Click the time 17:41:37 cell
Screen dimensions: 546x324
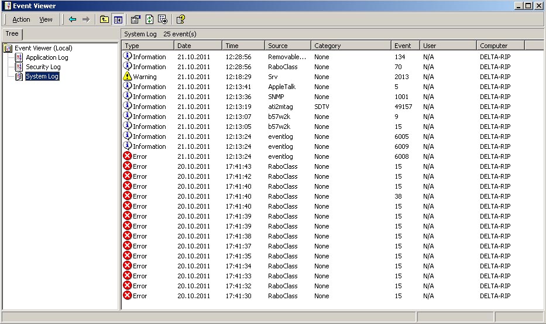pyautogui.click(x=238, y=246)
